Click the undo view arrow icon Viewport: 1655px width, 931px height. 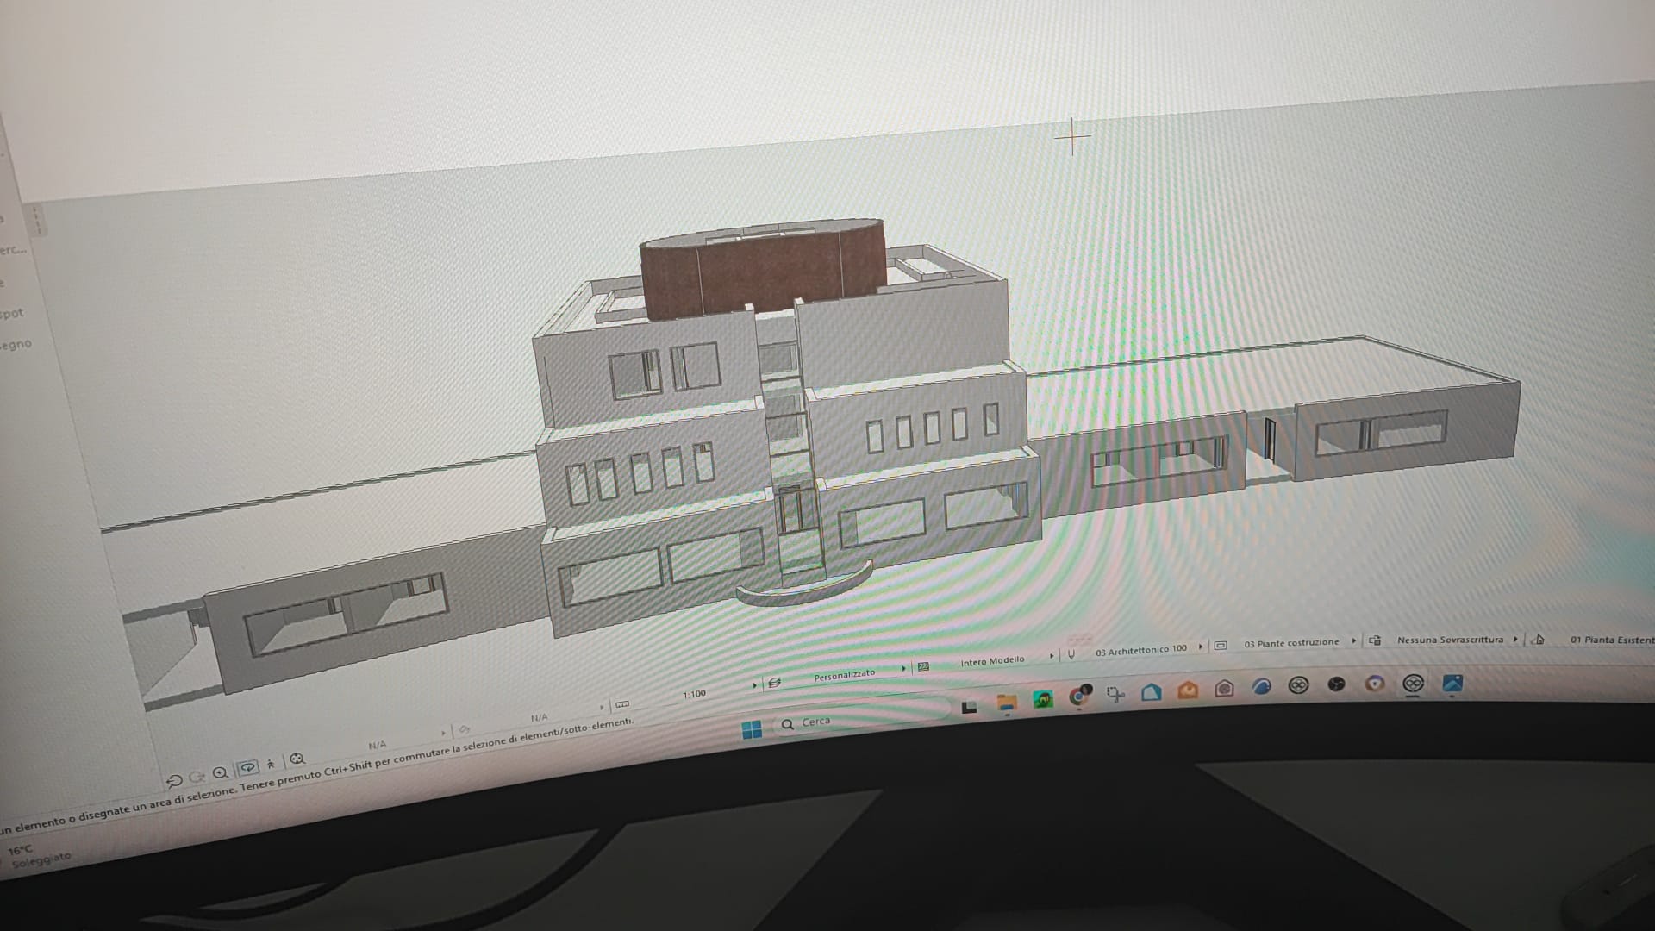174,781
